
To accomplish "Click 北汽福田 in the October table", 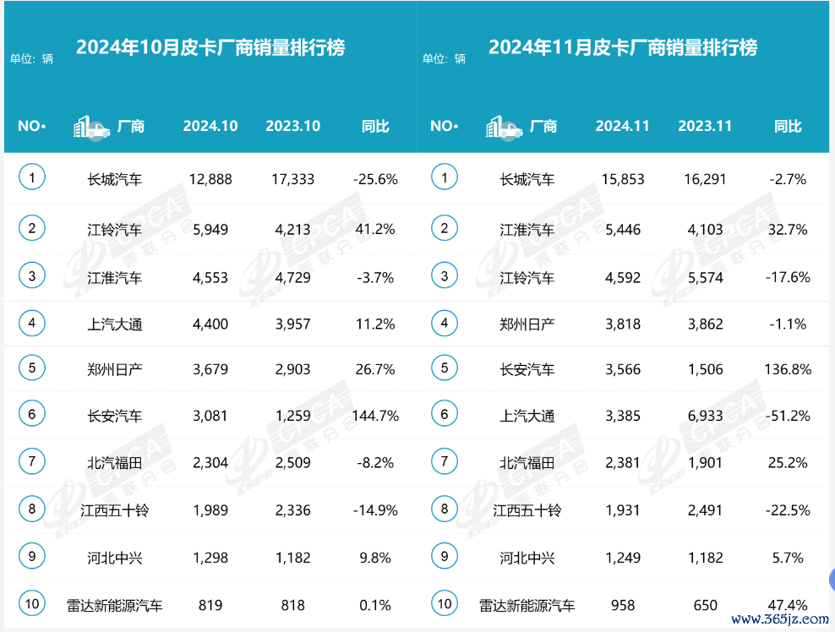I will click(x=114, y=463).
